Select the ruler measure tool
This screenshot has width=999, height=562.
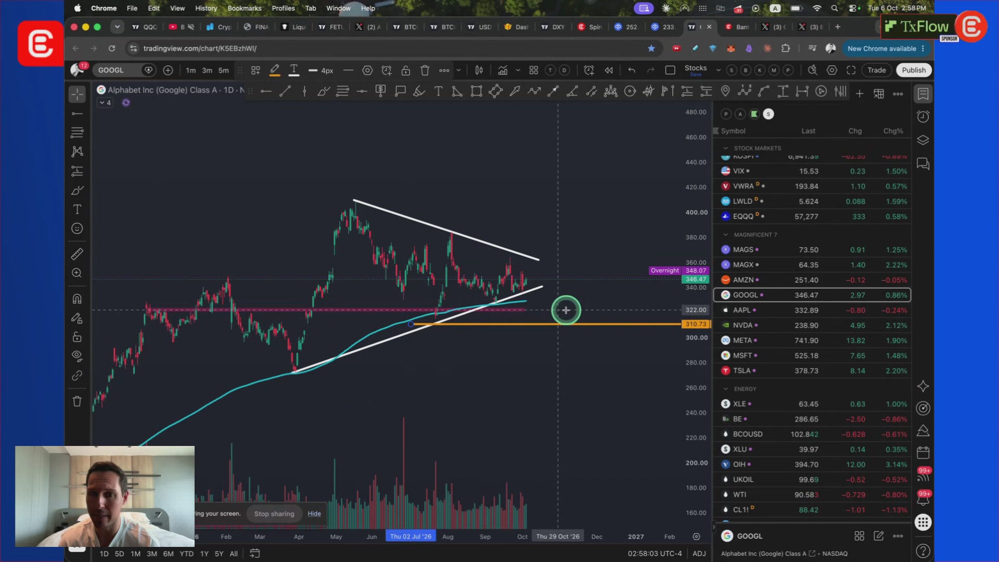click(77, 254)
